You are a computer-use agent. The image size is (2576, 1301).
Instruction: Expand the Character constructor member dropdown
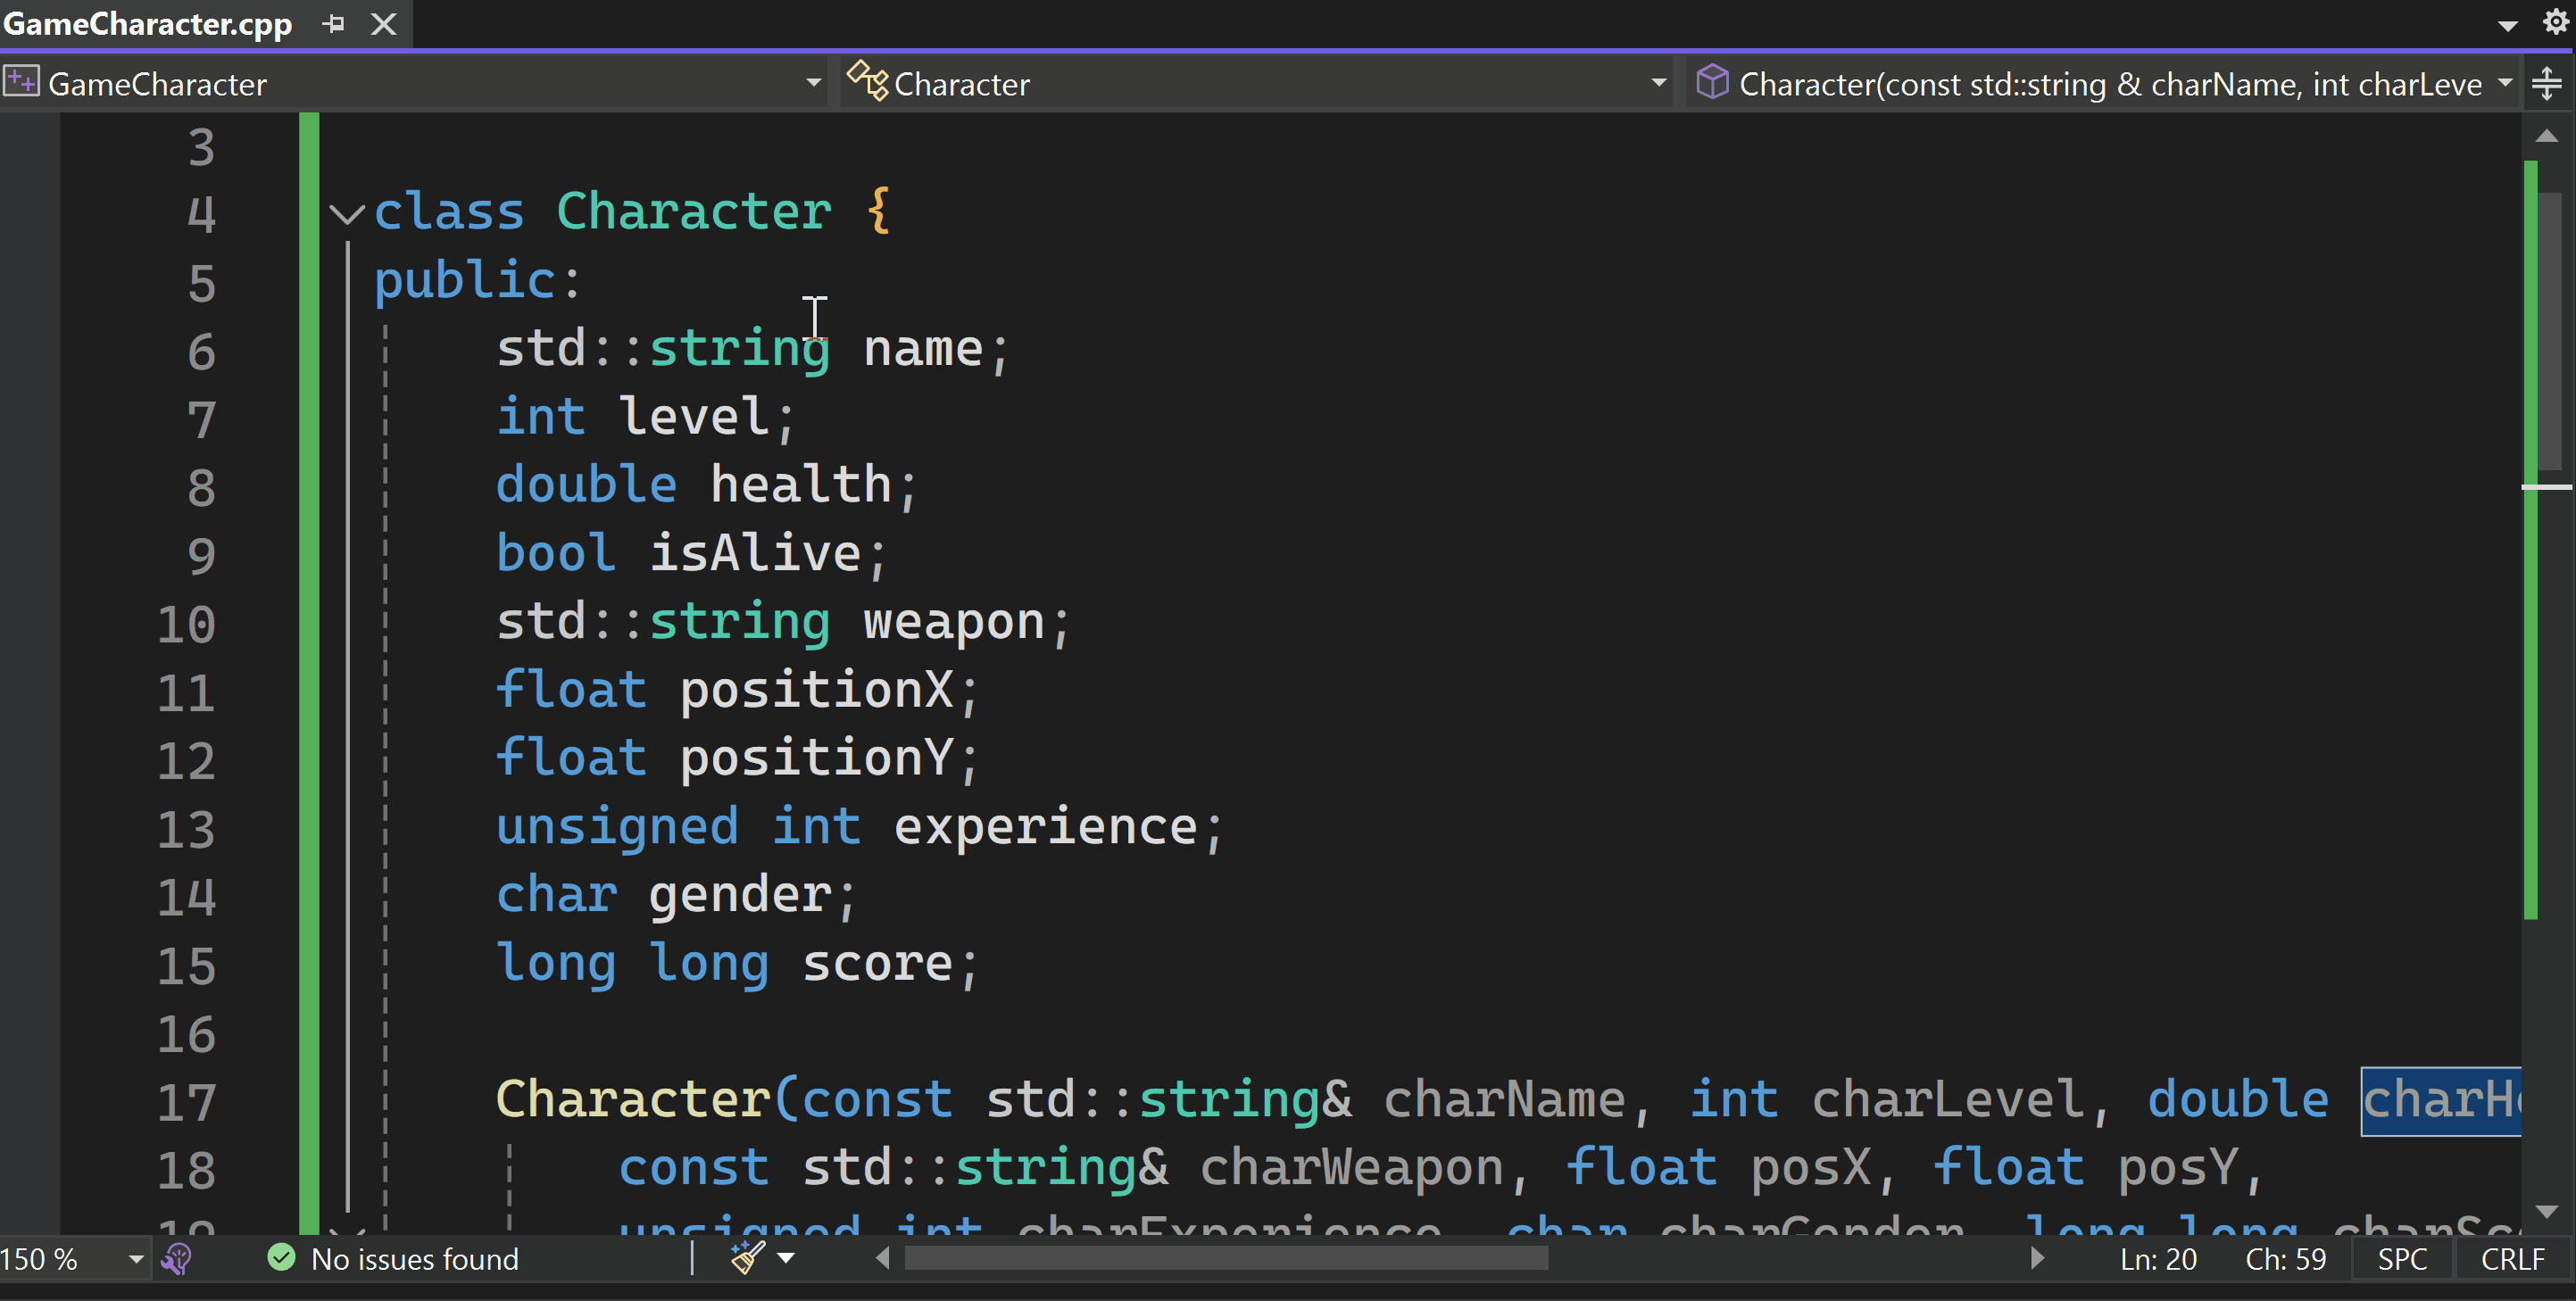coord(2505,84)
